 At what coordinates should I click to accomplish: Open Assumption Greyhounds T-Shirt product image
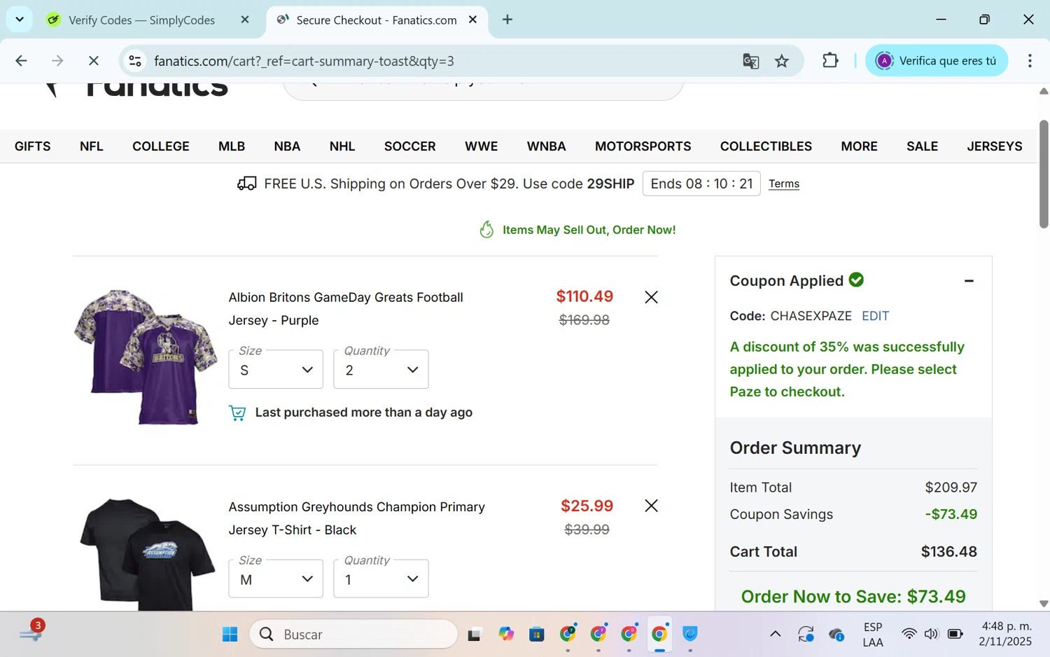[x=147, y=553]
